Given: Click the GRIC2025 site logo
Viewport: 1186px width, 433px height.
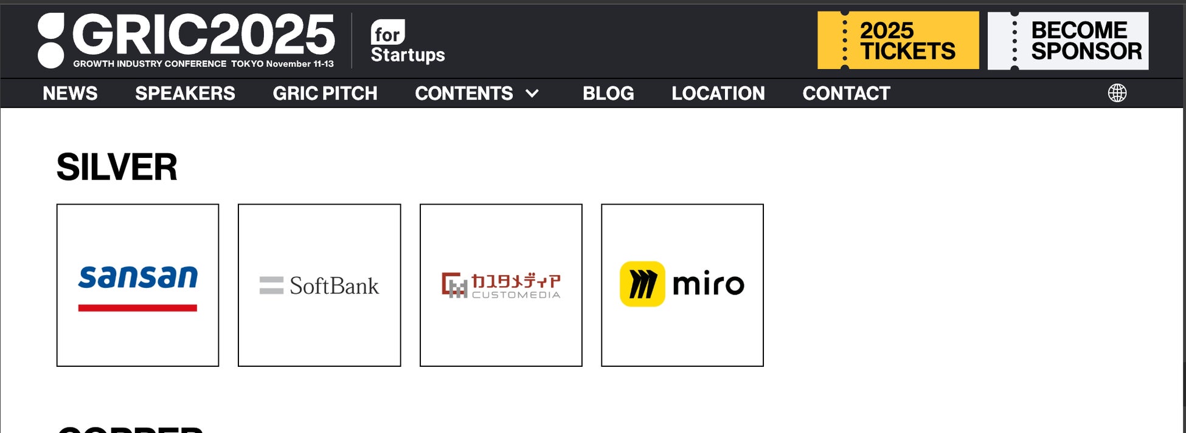Looking at the screenshot, I should [186, 41].
